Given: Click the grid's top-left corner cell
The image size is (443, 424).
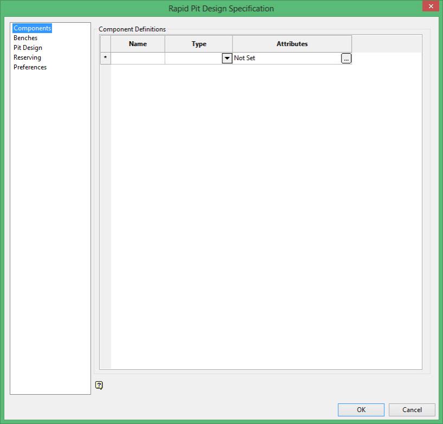Looking at the screenshot, I should (x=105, y=44).
